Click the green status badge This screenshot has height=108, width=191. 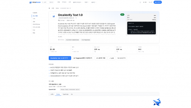tap(122, 15)
